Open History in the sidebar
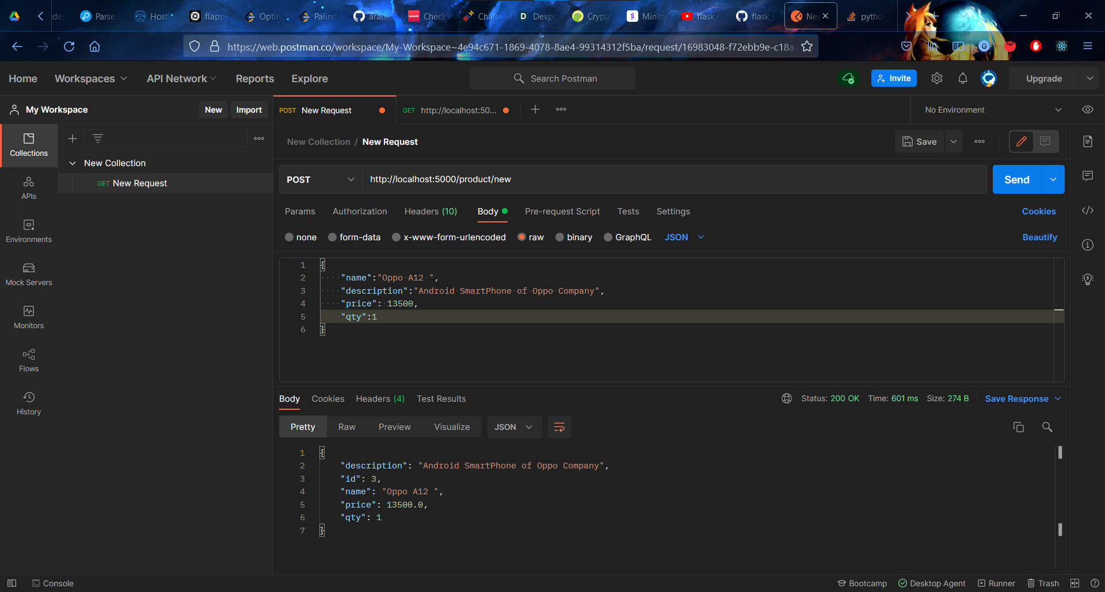The image size is (1105, 592). point(29,403)
